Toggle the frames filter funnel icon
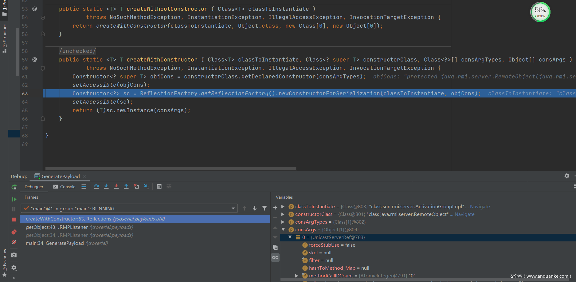The image size is (576, 282). (264, 209)
